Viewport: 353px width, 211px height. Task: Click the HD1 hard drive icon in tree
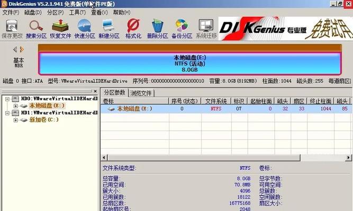click(x=15, y=113)
